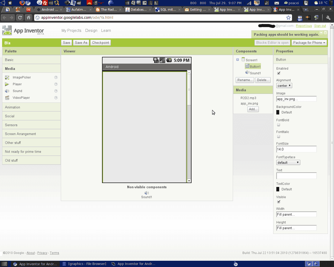
Task: Bookmark this page with the star icon
Action: [x=288, y=17]
